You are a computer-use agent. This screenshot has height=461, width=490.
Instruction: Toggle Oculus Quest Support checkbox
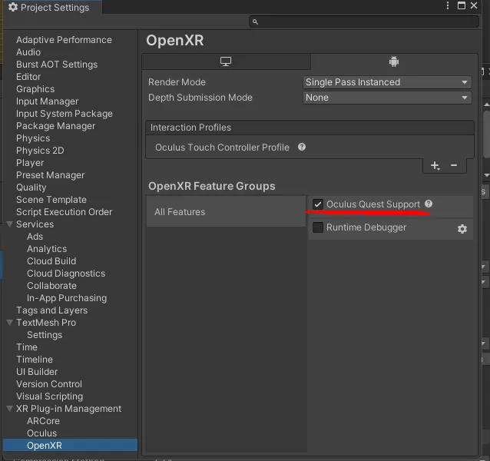tap(318, 204)
